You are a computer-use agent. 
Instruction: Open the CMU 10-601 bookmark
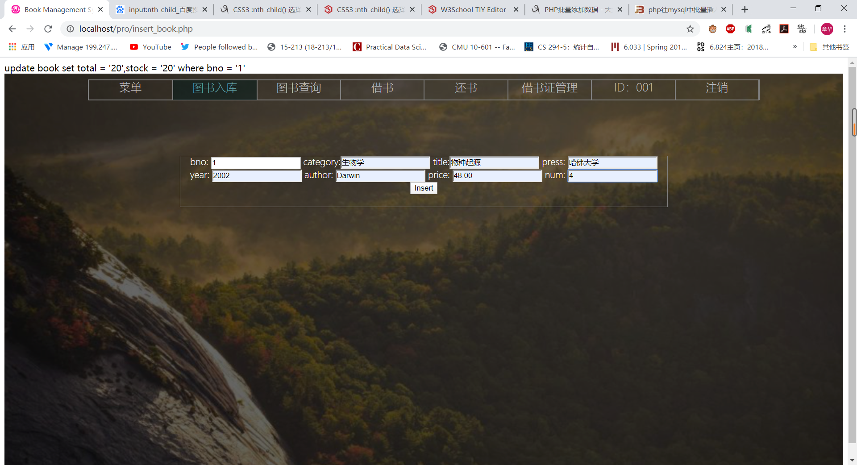point(477,47)
